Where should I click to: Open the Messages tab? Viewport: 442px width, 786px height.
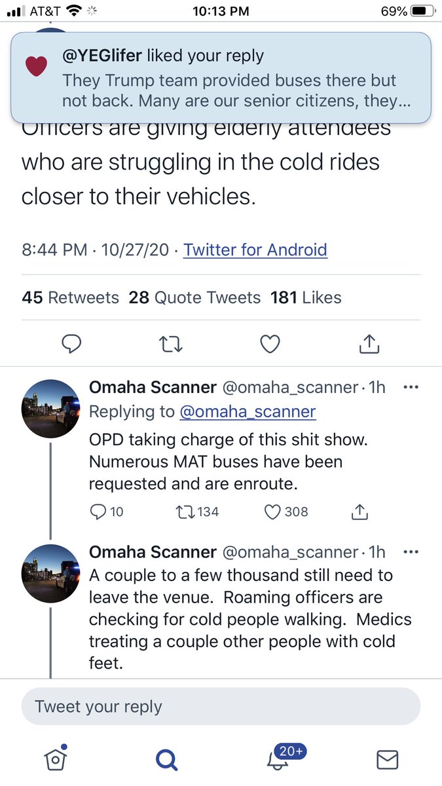pyautogui.click(x=387, y=759)
